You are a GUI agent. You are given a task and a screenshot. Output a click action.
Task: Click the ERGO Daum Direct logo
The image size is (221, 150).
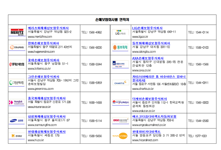121,121
